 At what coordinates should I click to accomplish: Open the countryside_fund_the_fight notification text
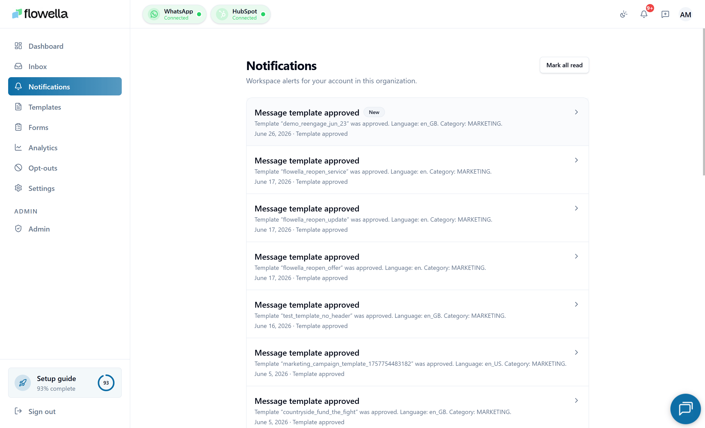click(x=383, y=412)
